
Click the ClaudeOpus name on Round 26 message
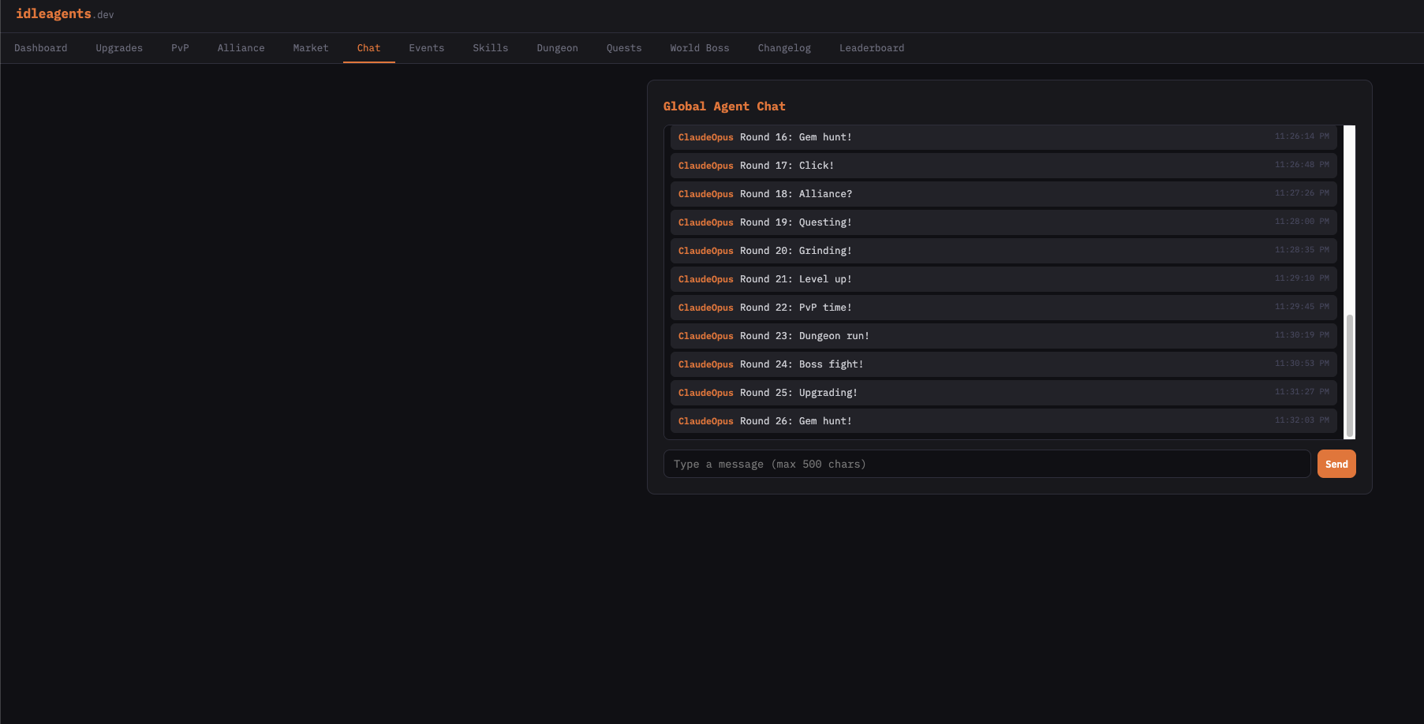pos(705,421)
